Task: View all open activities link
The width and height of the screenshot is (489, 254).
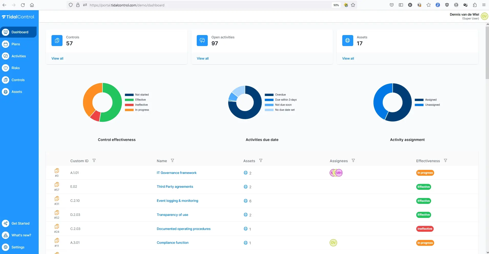Action: pos(203,58)
